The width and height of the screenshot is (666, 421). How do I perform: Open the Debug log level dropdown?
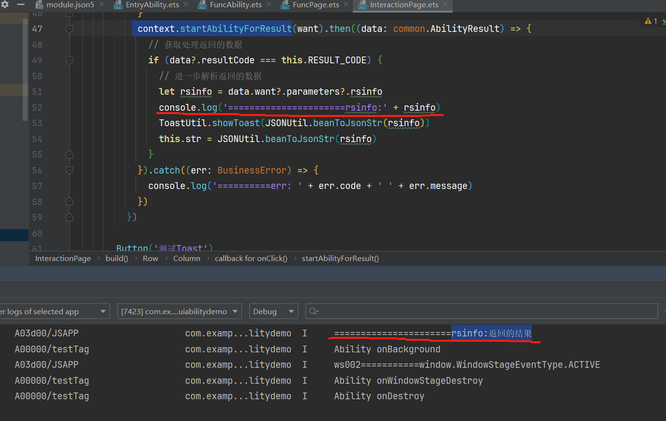(x=273, y=311)
